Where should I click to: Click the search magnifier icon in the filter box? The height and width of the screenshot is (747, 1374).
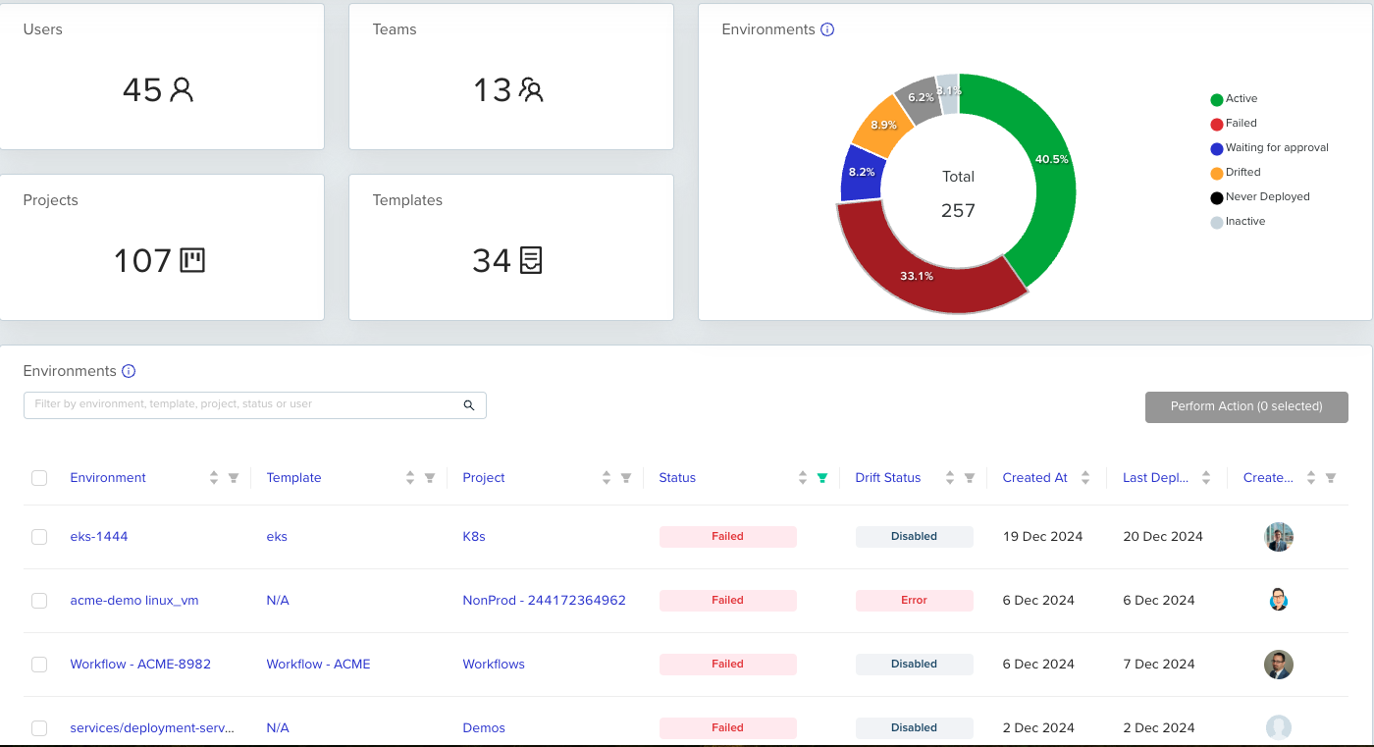coord(469,404)
